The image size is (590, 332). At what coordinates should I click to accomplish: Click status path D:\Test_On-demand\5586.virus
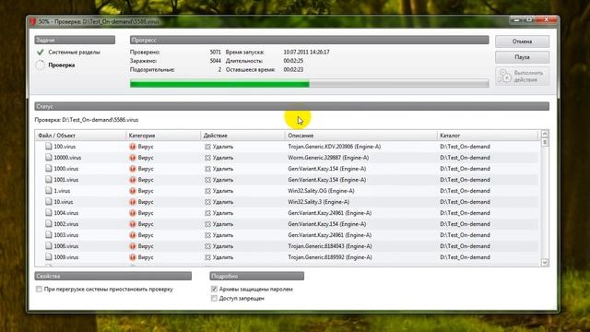pyautogui.click(x=100, y=120)
